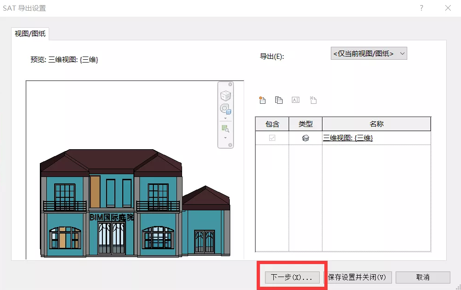Image resolution: width=461 pixels, height=290 pixels.
Task: Open the help question mark
Action: click(x=422, y=8)
